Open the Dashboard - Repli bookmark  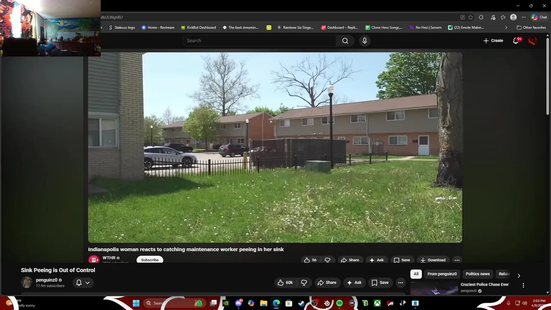coord(340,28)
